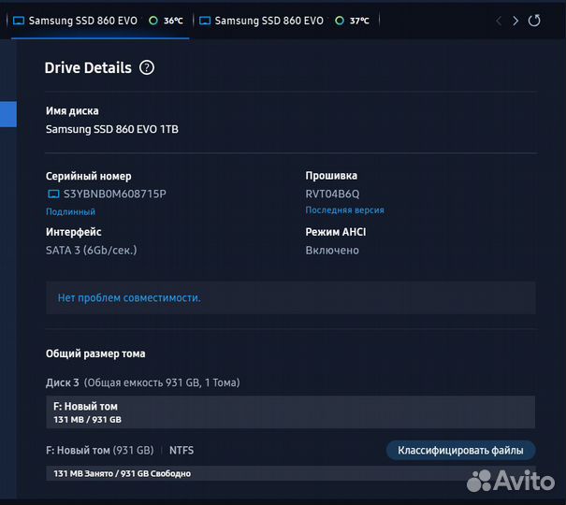Click the drive icon on the 36°C tab
The width and height of the screenshot is (566, 505).
(19, 21)
